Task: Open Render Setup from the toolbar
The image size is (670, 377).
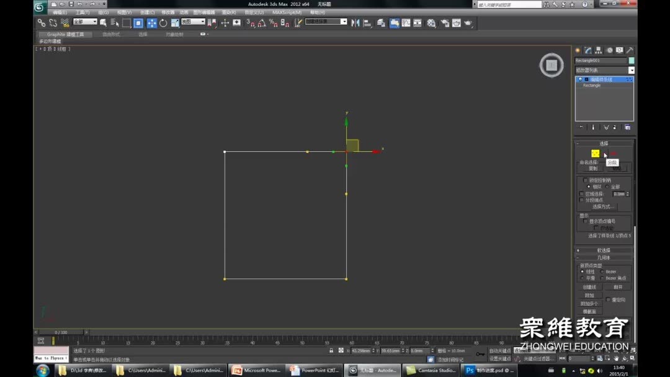Action: [x=444, y=23]
